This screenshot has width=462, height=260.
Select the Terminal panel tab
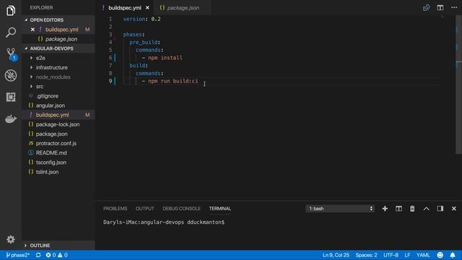219,209
